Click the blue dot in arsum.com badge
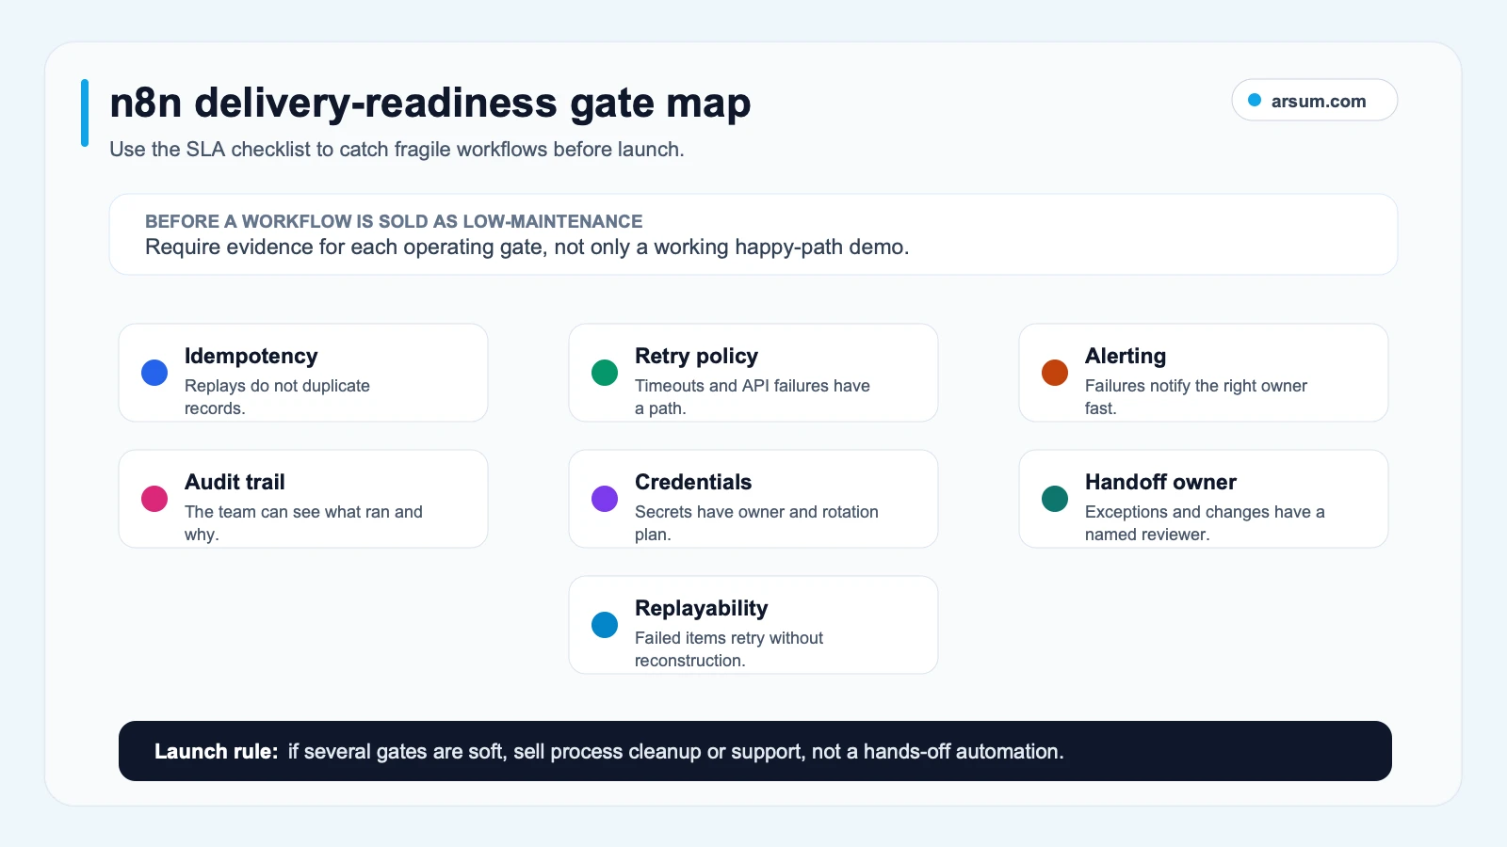The image size is (1507, 847). click(1255, 101)
